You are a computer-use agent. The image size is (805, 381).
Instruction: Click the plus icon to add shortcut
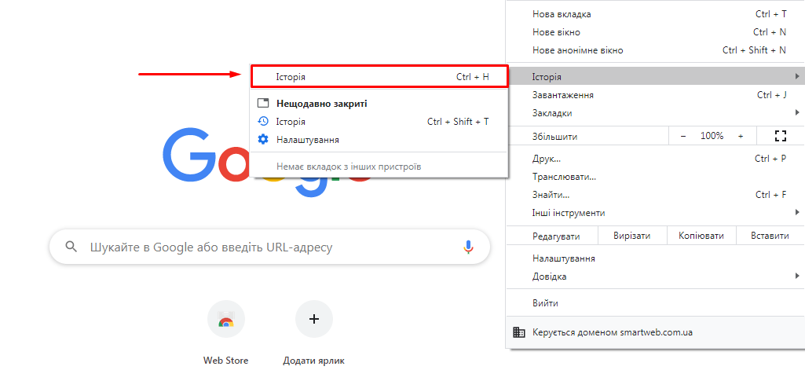[x=314, y=319]
